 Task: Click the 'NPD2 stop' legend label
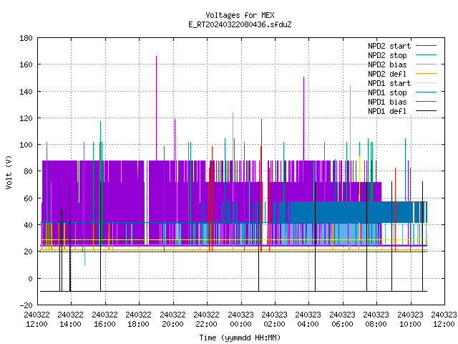387,55
